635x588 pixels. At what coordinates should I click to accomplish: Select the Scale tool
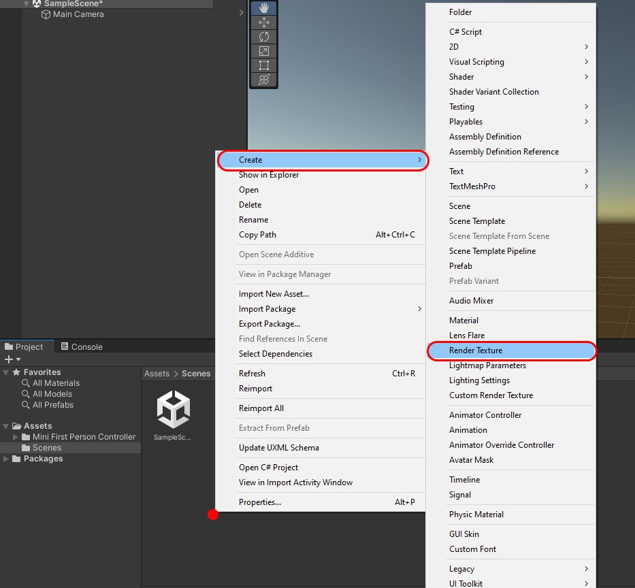tap(264, 51)
